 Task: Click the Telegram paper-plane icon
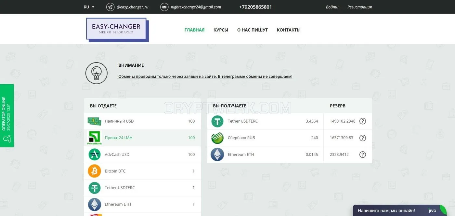point(110,7)
